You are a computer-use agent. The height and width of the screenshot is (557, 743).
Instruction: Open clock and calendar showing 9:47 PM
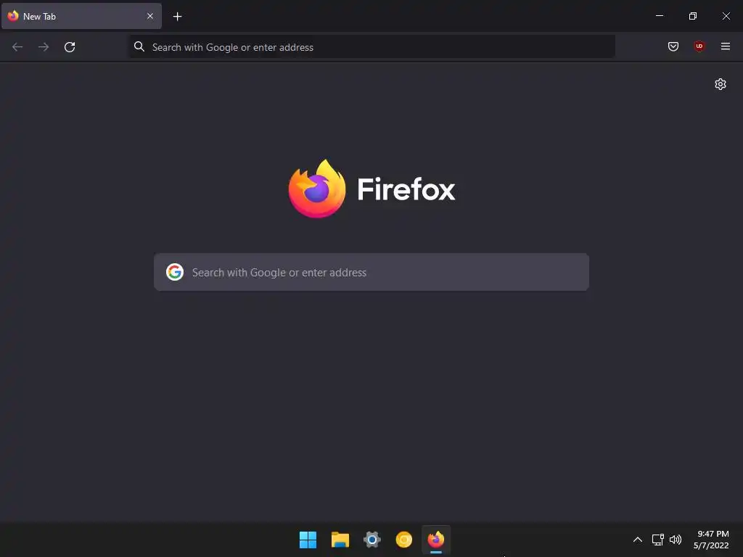[711, 540]
